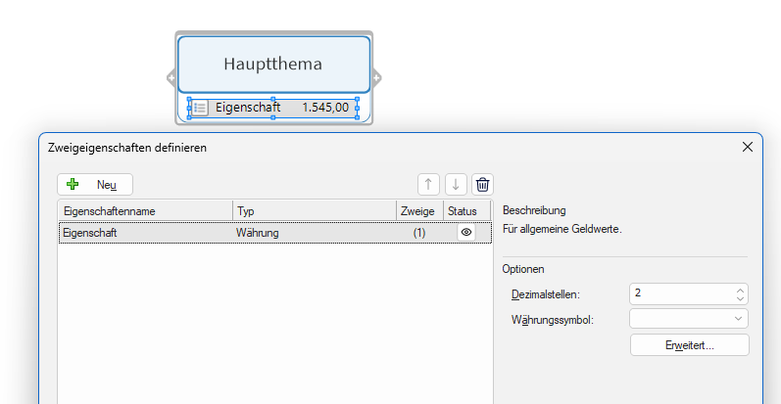Select the Hauptthema topic node

click(x=272, y=65)
